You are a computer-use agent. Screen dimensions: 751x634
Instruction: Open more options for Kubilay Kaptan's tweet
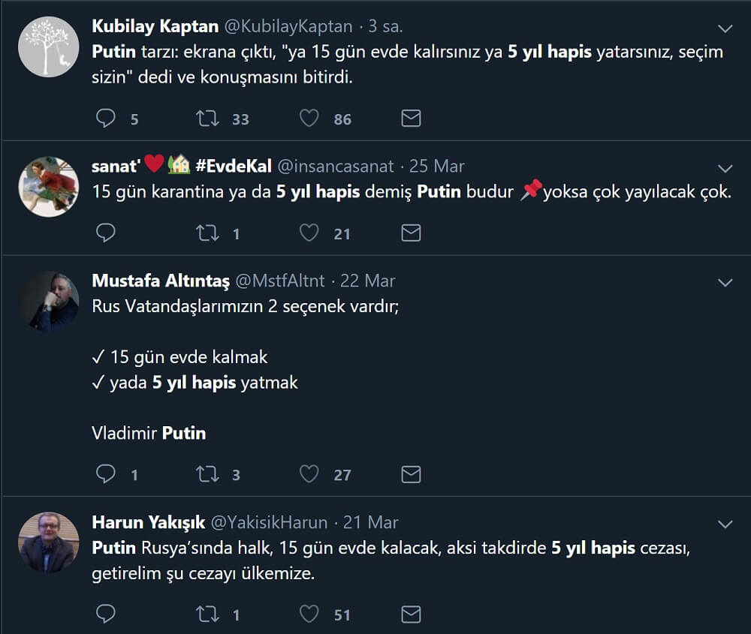click(x=725, y=29)
